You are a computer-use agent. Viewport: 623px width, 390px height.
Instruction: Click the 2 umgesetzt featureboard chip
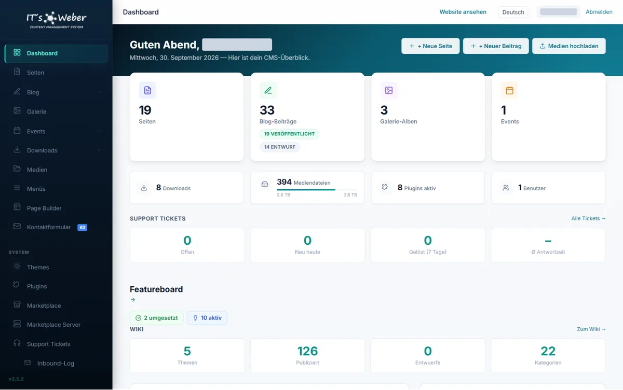coord(156,318)
